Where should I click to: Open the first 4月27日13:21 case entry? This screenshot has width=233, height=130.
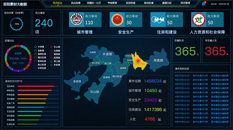tap(202, 76)
